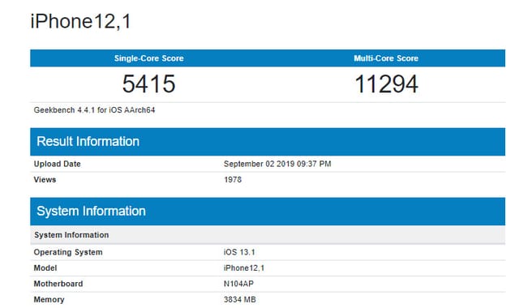
Task: Select the Single-Core Score header
Action: (148, 58)
